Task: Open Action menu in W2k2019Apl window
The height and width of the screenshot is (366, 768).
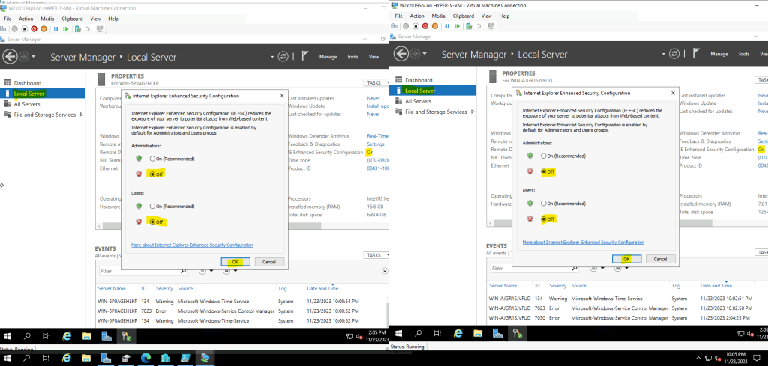Action: click(x=26, y=19)
